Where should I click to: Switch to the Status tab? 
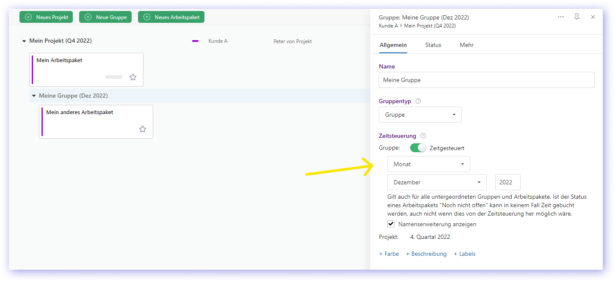pos(433,45)
